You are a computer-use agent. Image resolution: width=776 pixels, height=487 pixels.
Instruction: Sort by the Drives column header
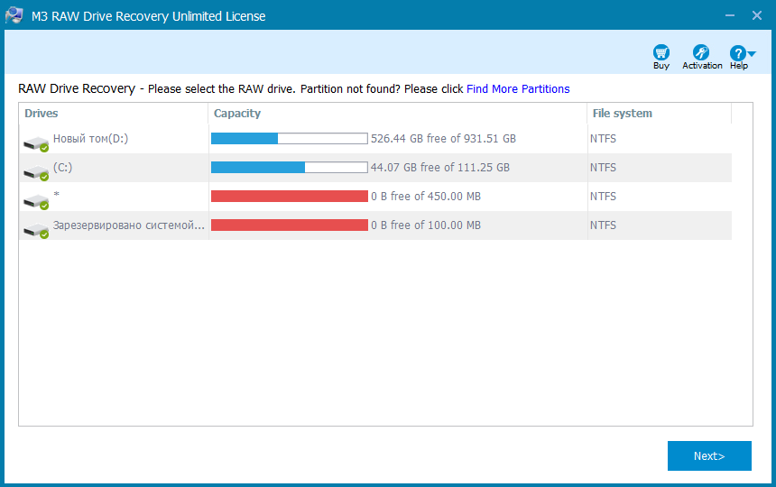[x=114, y=114]
